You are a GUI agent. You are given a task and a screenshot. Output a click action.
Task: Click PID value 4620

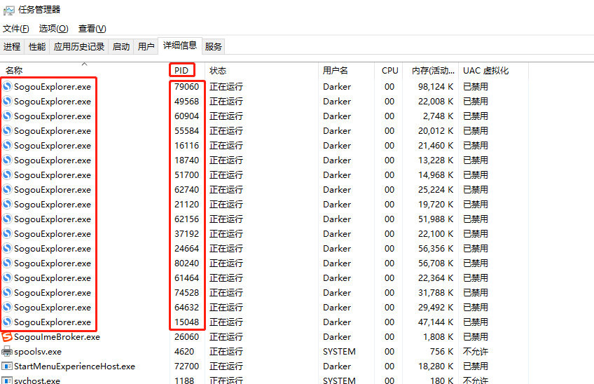coord(184,351)
